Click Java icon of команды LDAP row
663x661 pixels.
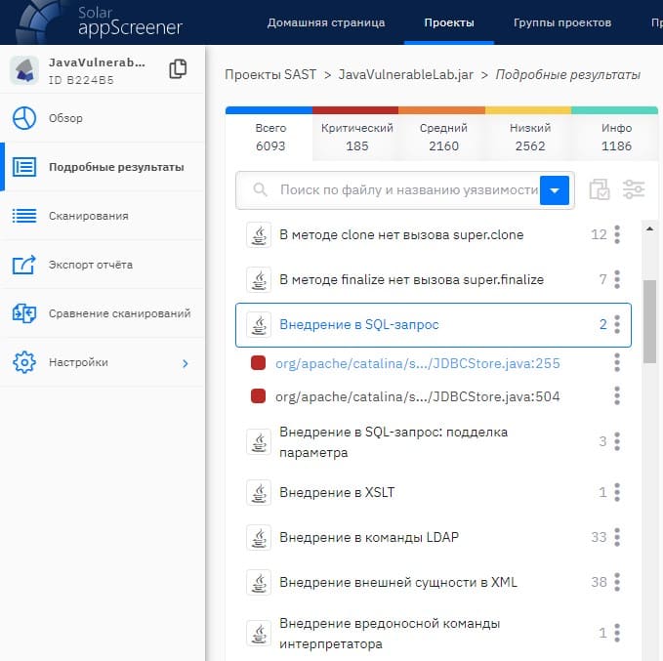click(259, 538)
